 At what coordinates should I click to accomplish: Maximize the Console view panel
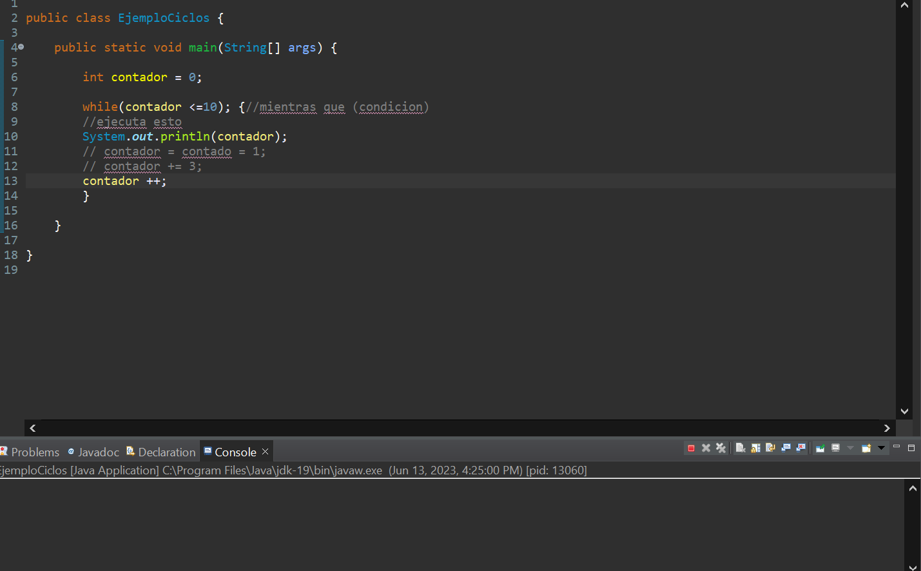click(911, 448)
